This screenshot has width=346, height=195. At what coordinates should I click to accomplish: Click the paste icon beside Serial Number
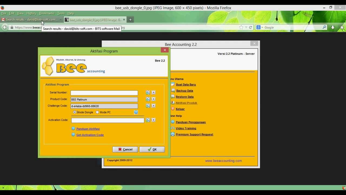[x=148, y=93]
